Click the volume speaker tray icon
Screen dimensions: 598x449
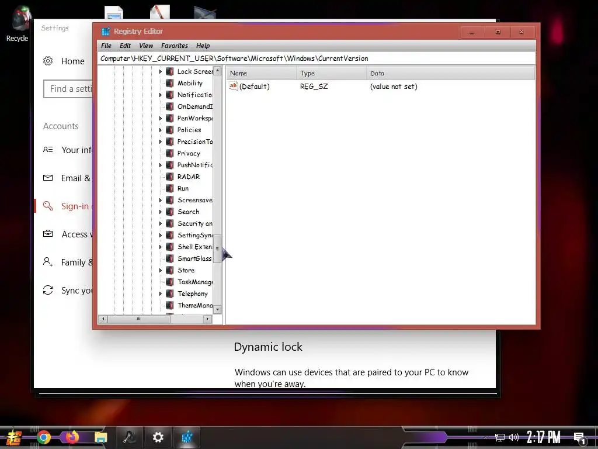tap(514, 437)
